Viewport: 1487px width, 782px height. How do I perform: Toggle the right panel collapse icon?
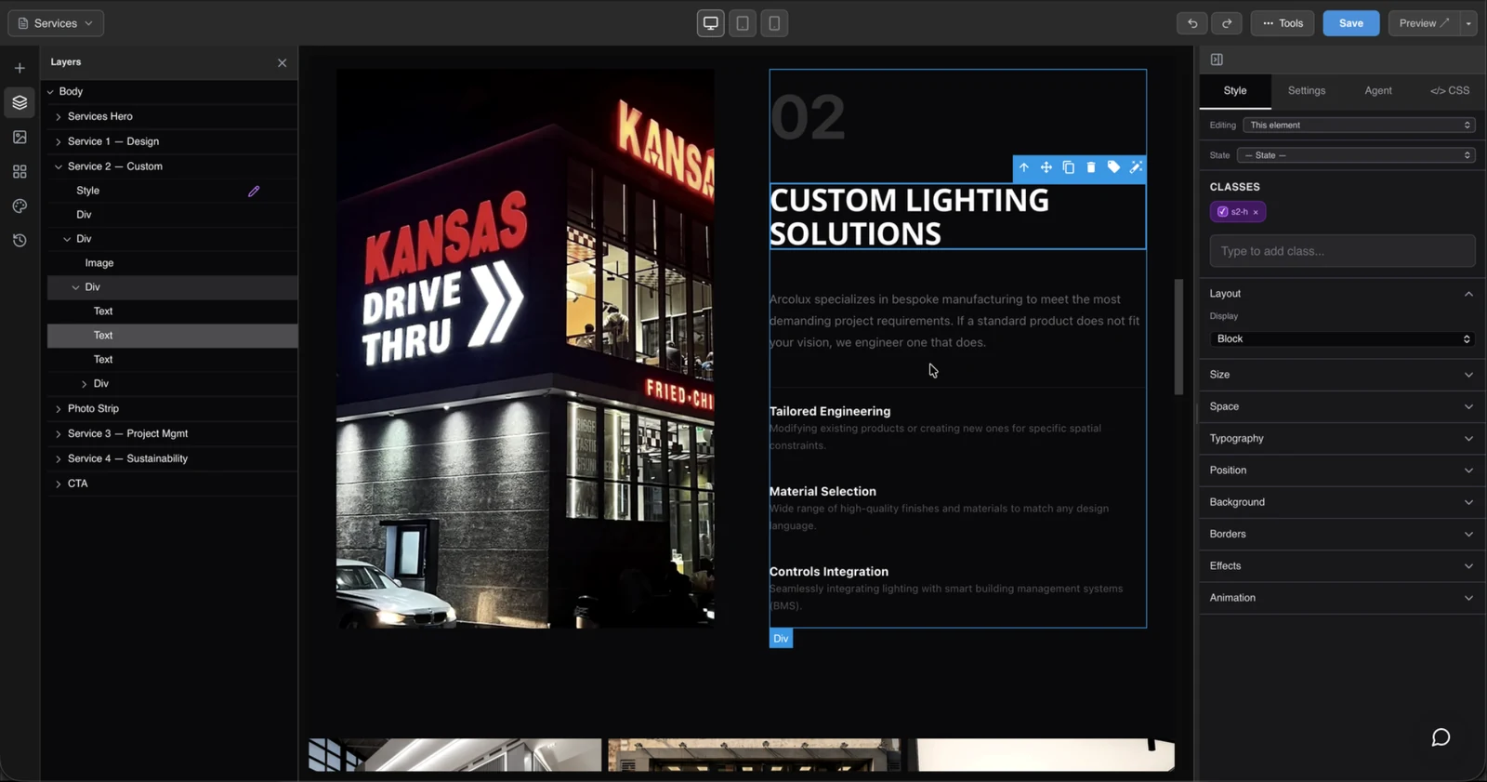(x=1217, y=60)
